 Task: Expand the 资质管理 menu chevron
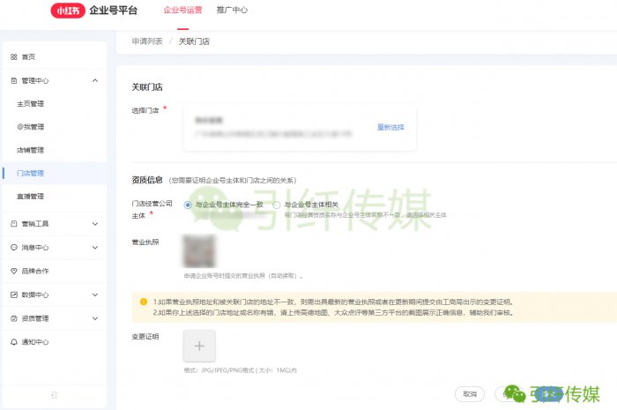click(94, 318)
